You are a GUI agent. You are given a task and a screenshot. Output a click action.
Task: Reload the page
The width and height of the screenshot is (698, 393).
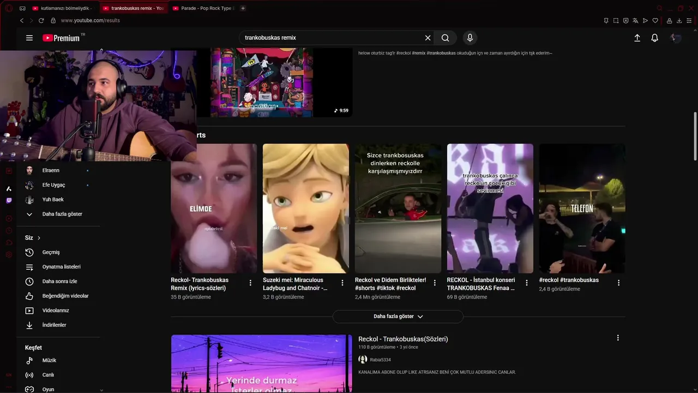coord(41,20)
